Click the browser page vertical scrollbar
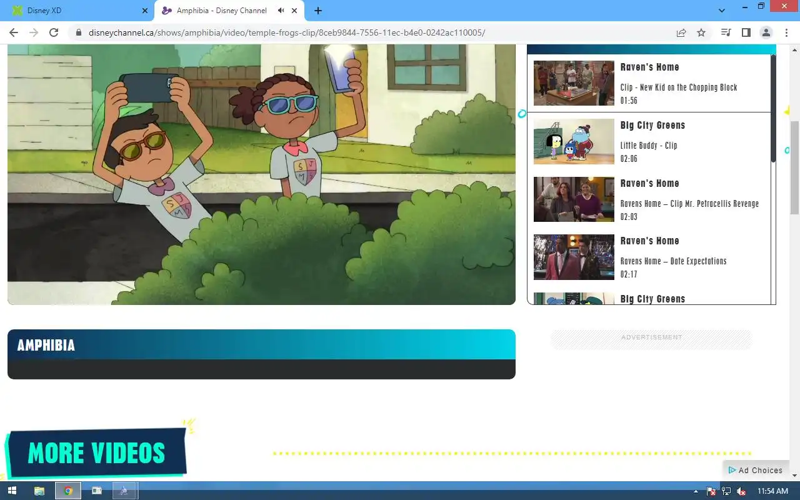The width and height of the screenshot is (800, 500). click(x=795, y=169)
